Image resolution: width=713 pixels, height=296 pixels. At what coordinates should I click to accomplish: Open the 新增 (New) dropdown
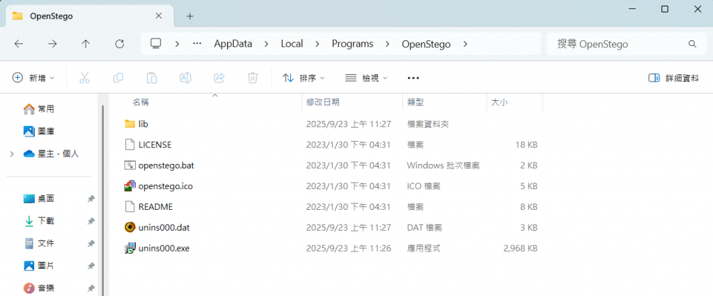click(33, 78)
